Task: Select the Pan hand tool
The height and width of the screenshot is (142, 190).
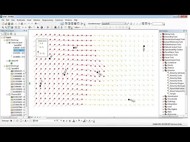Action: click(x=9, y=27)
